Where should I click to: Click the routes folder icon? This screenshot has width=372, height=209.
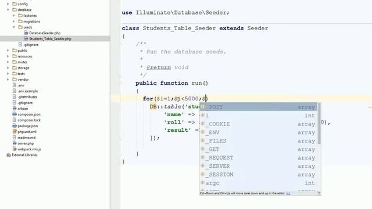coord(15,62)
